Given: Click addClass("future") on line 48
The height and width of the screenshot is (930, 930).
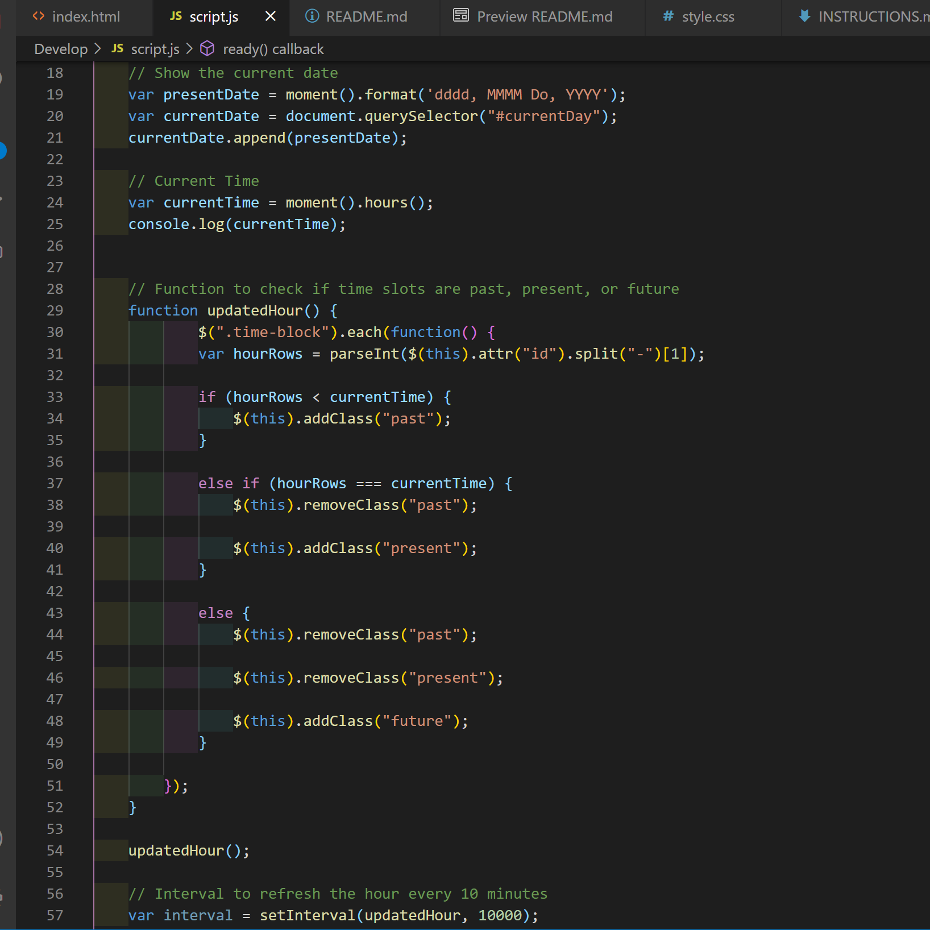Looking at the screenshot, I should tap(381, 721).
